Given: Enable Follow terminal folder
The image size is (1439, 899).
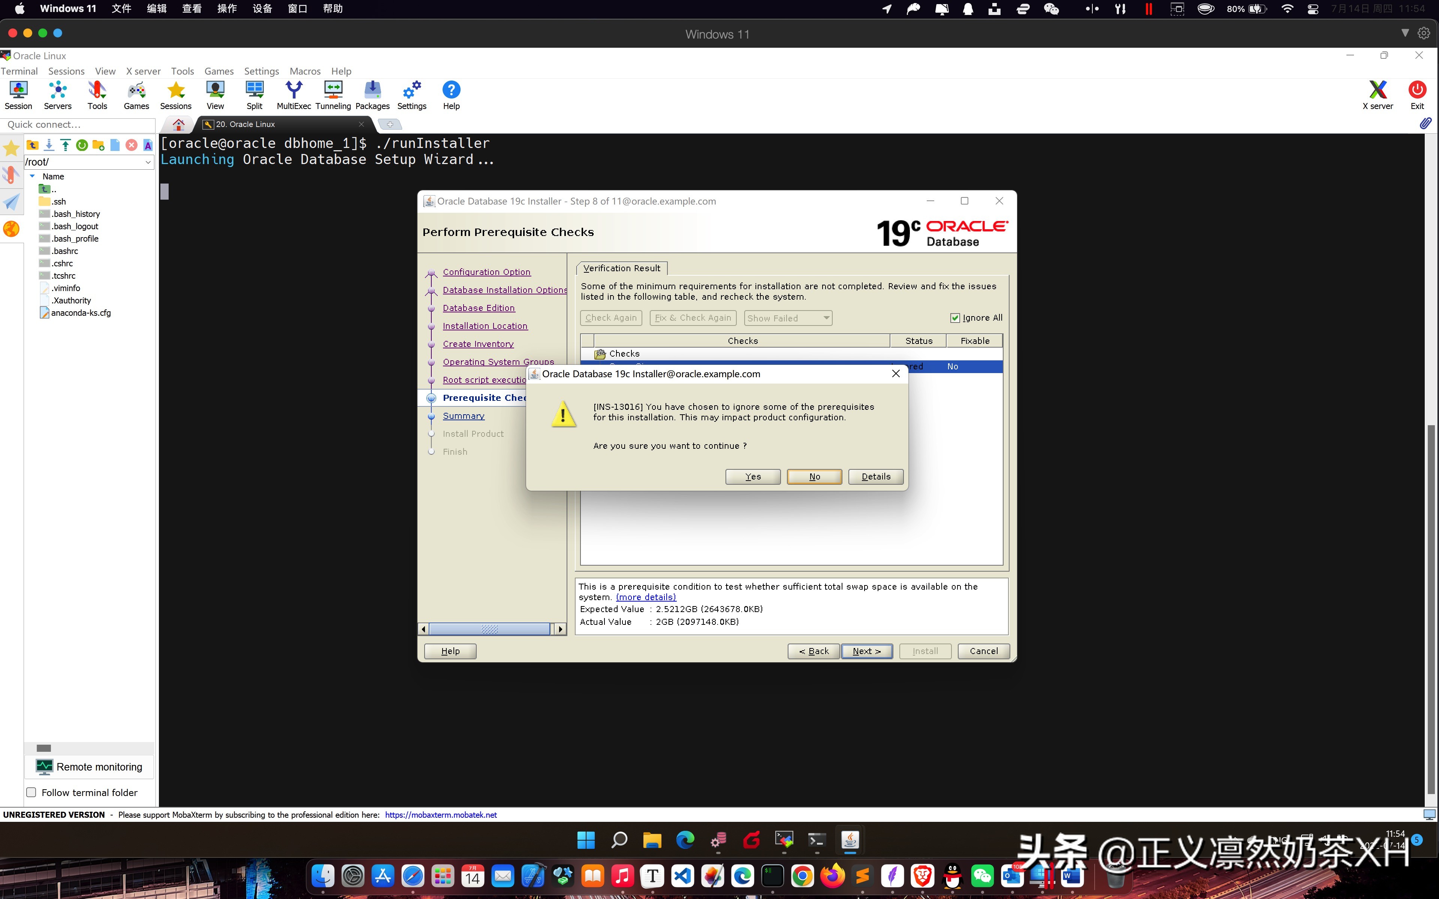Looking at the screenshot, I should 31,792.
